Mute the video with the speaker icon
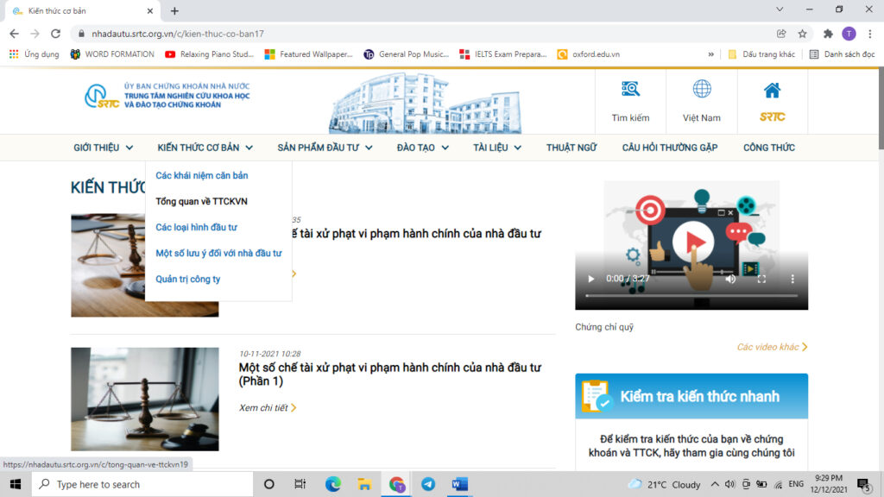 click(730, 279)
